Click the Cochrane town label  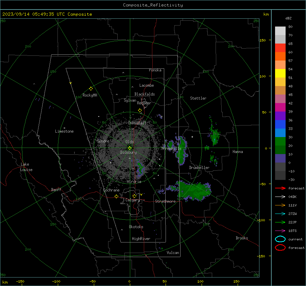[x=111, y=190]
